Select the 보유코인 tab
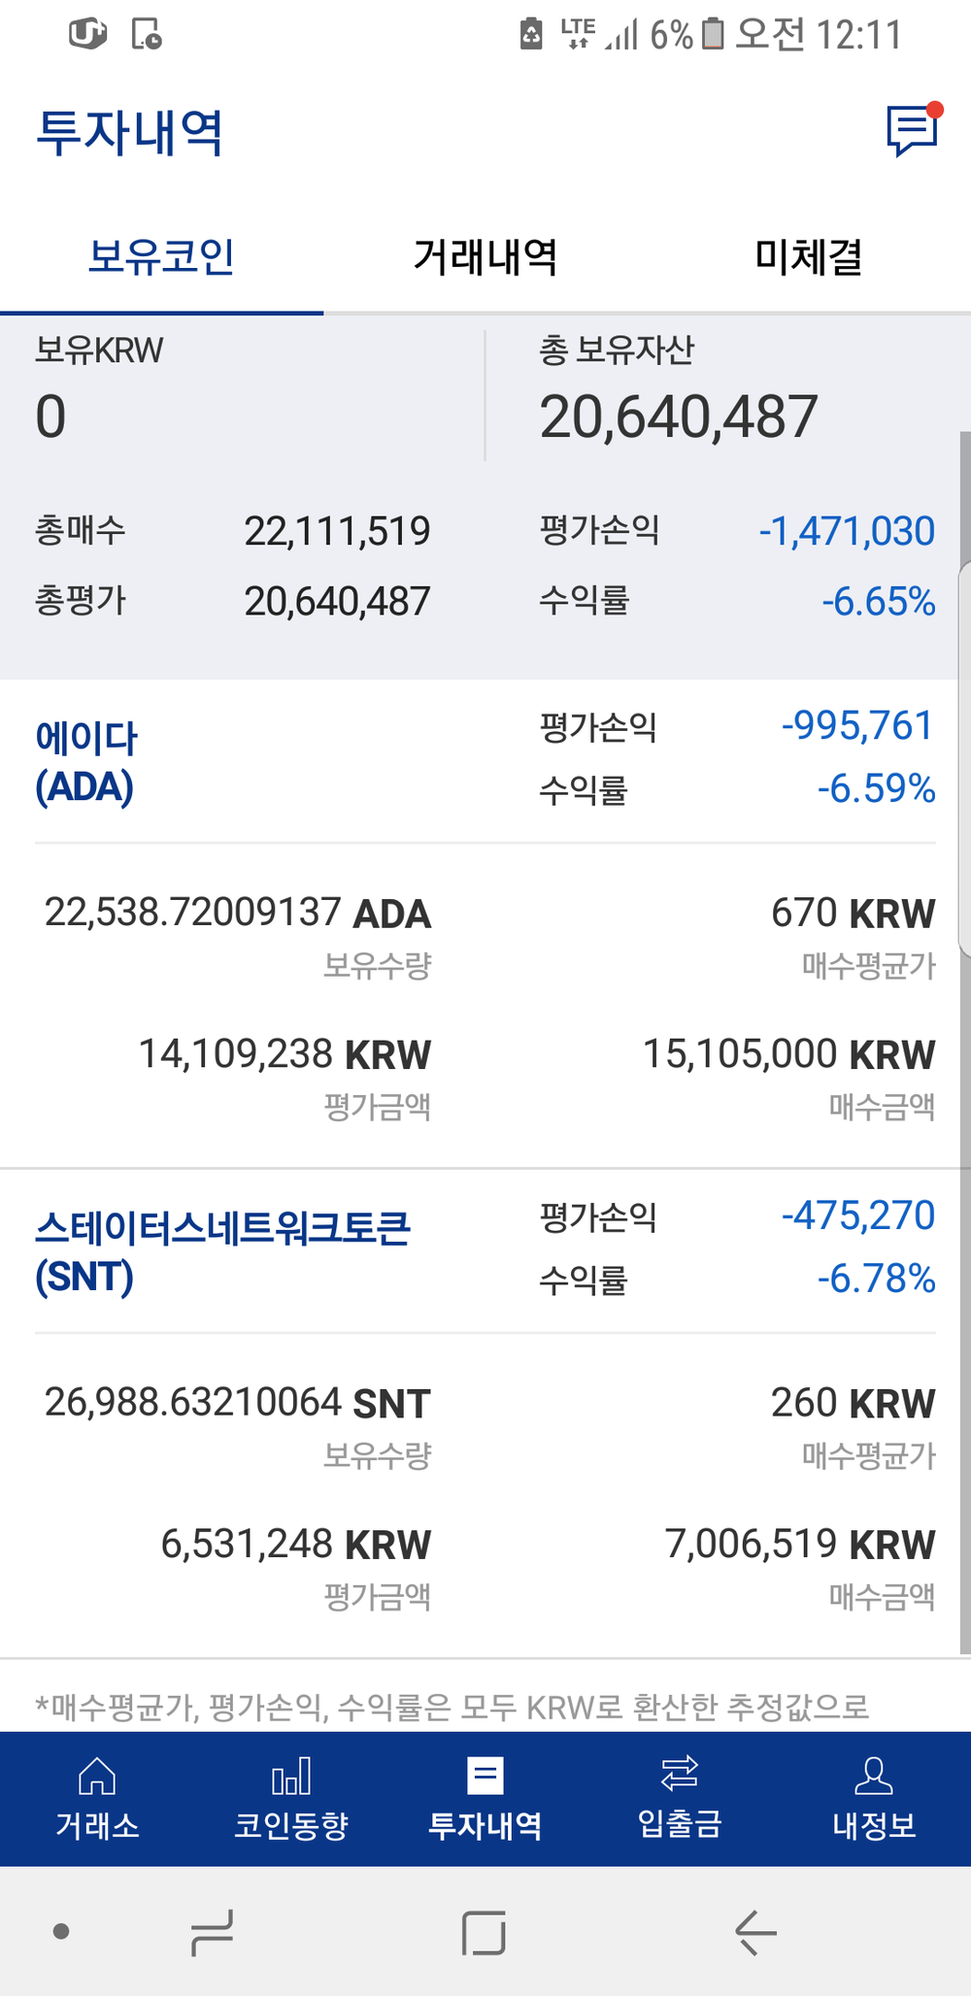Screen dimensions: 971x1996 pos(161,257)
